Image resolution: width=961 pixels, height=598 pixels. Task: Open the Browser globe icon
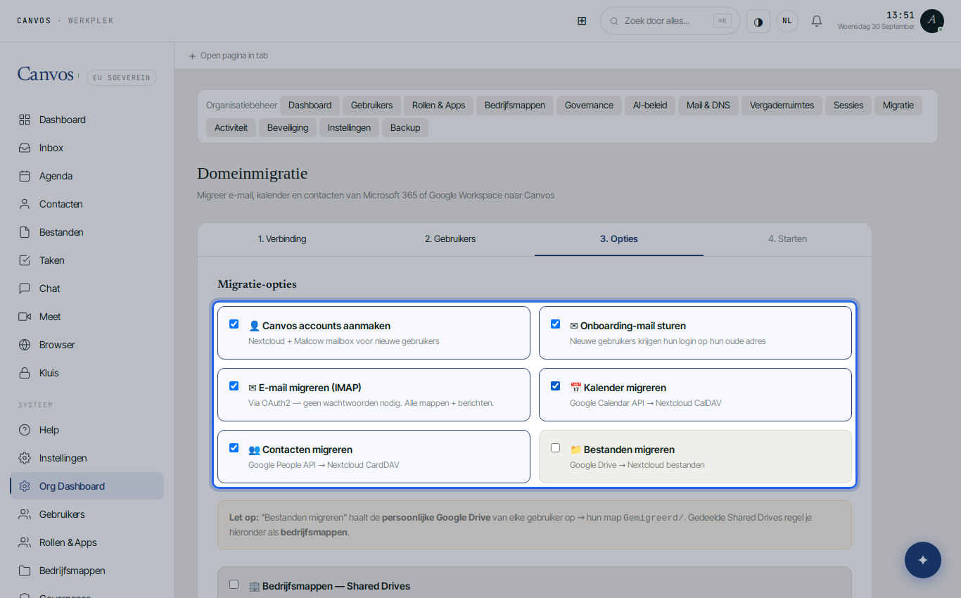(25, 345)
